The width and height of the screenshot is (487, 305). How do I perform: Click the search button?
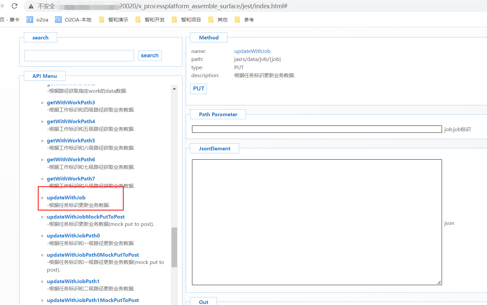pyautogui.click(x=150, y=56)
